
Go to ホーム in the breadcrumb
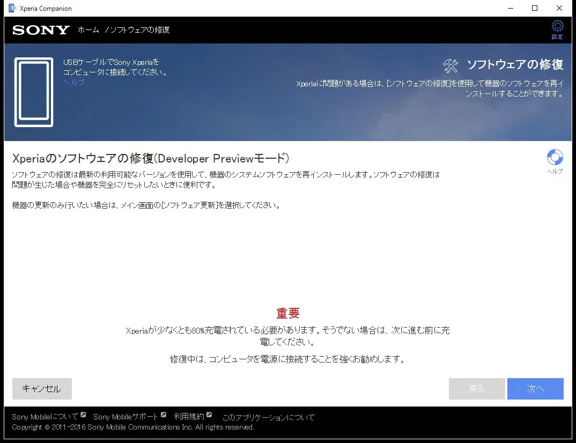88,29
